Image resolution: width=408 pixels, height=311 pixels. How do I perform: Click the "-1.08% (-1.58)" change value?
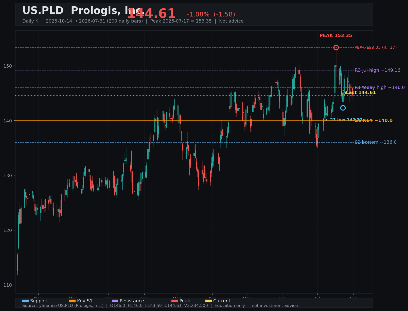tap(211, 14)
